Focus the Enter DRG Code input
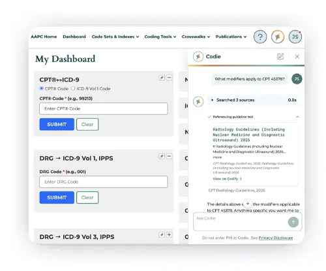 click(104, 182)
